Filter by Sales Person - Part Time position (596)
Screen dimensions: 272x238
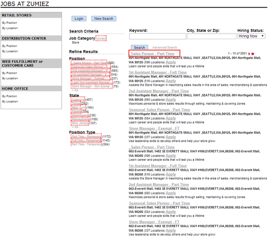[90, 63]
